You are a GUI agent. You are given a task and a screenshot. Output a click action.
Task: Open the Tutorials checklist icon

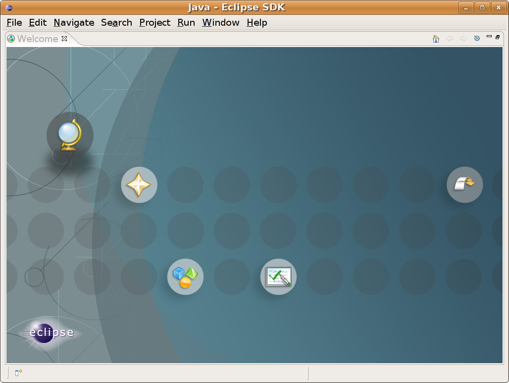[278, 277]
